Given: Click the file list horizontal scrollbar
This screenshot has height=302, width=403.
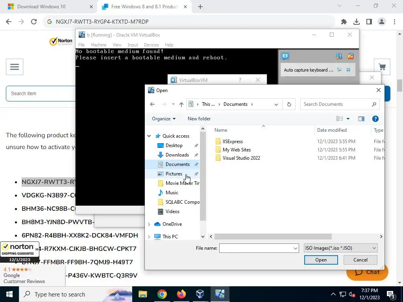Looking at the screenshot, I should coord(273,236).
